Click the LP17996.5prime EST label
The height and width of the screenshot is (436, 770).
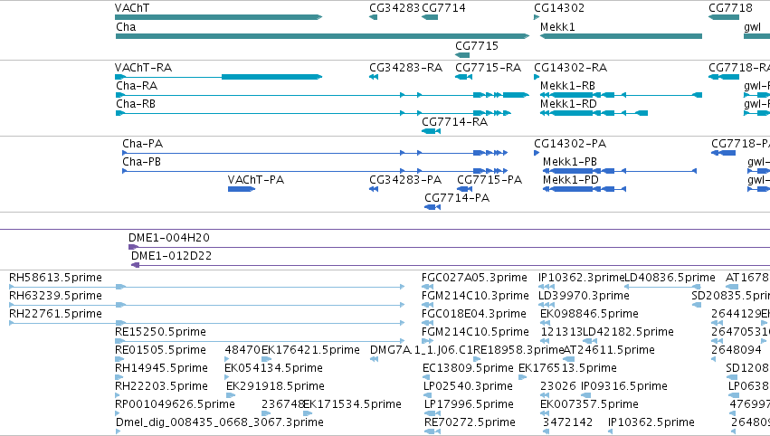coord(469,404)
